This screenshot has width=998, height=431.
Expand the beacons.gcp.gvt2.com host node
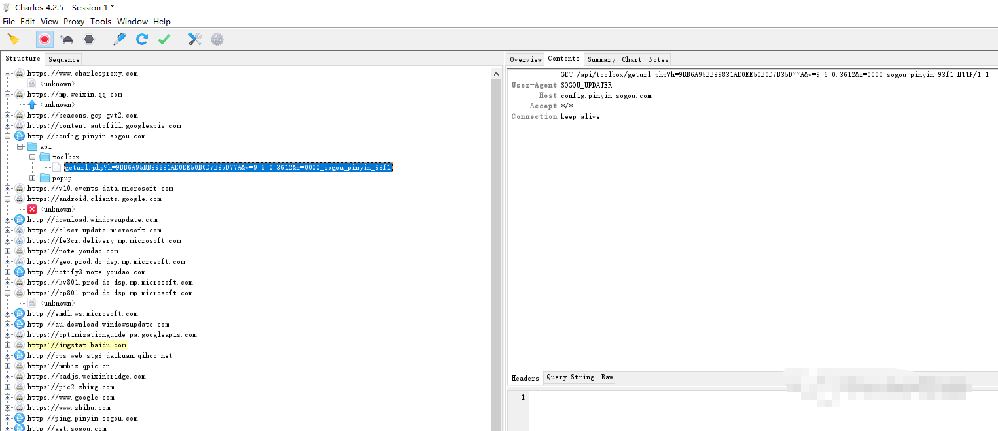pos(8,116)
